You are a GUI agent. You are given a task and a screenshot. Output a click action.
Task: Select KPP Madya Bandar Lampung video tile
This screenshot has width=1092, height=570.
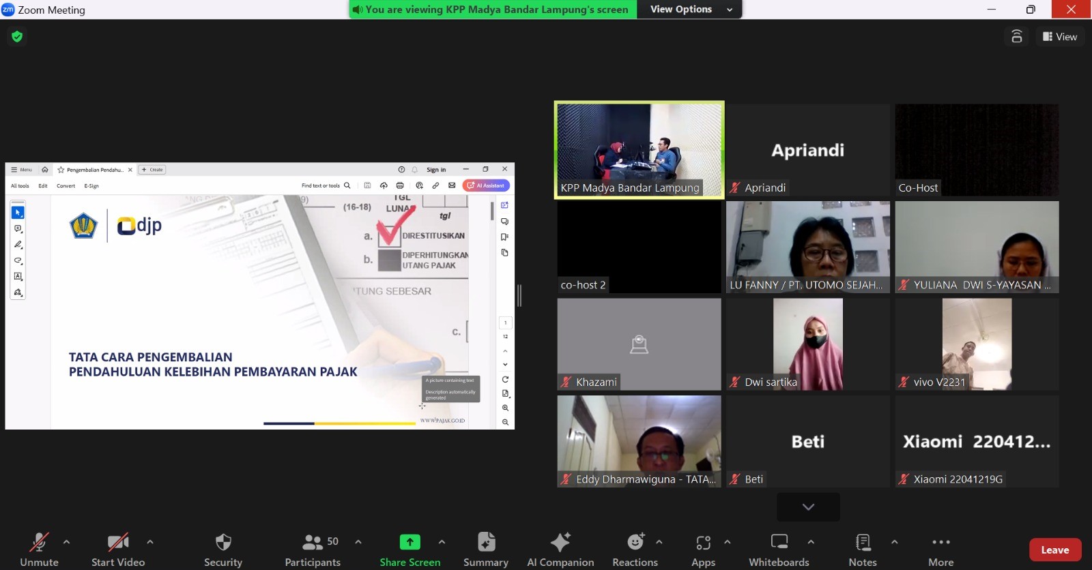coord(639,150)
